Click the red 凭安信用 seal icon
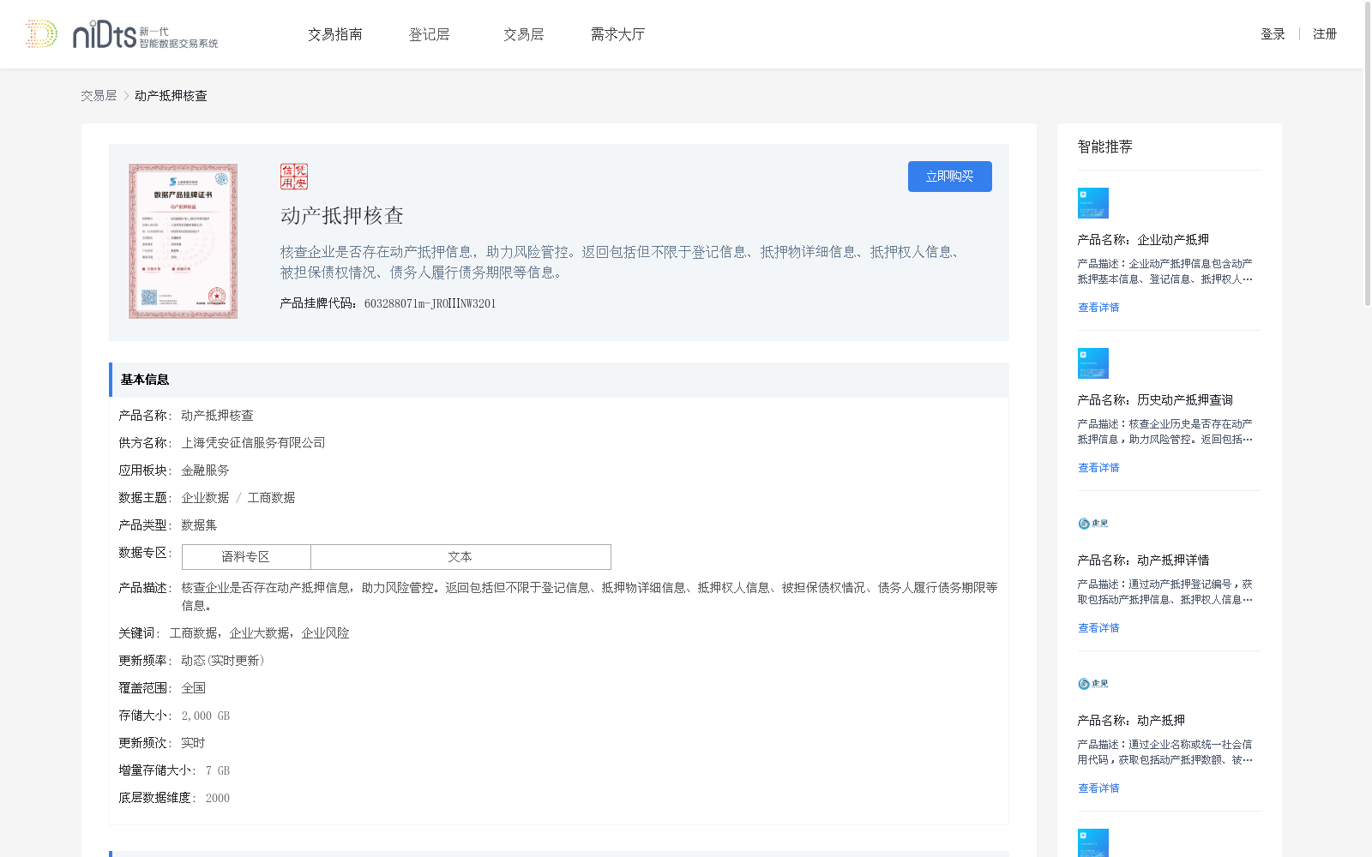1372x857 pixels. [294, 177]
